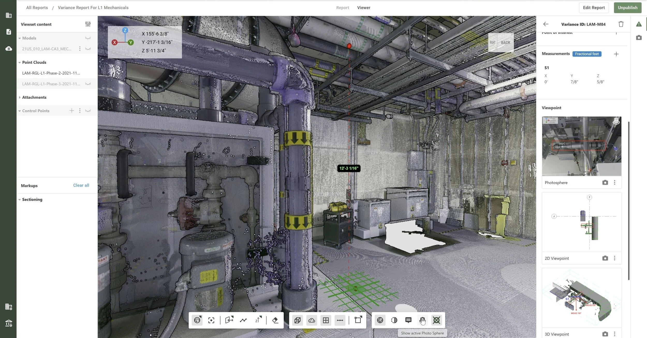Toggle visibility of LAM-RGL-L1-Phase-3 point cloud
Screen dimensions: 647x338
coord(88,84)
